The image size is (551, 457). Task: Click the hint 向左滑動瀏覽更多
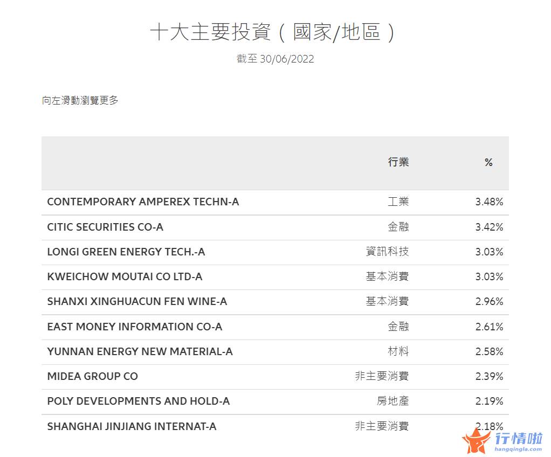coord(80,100)
